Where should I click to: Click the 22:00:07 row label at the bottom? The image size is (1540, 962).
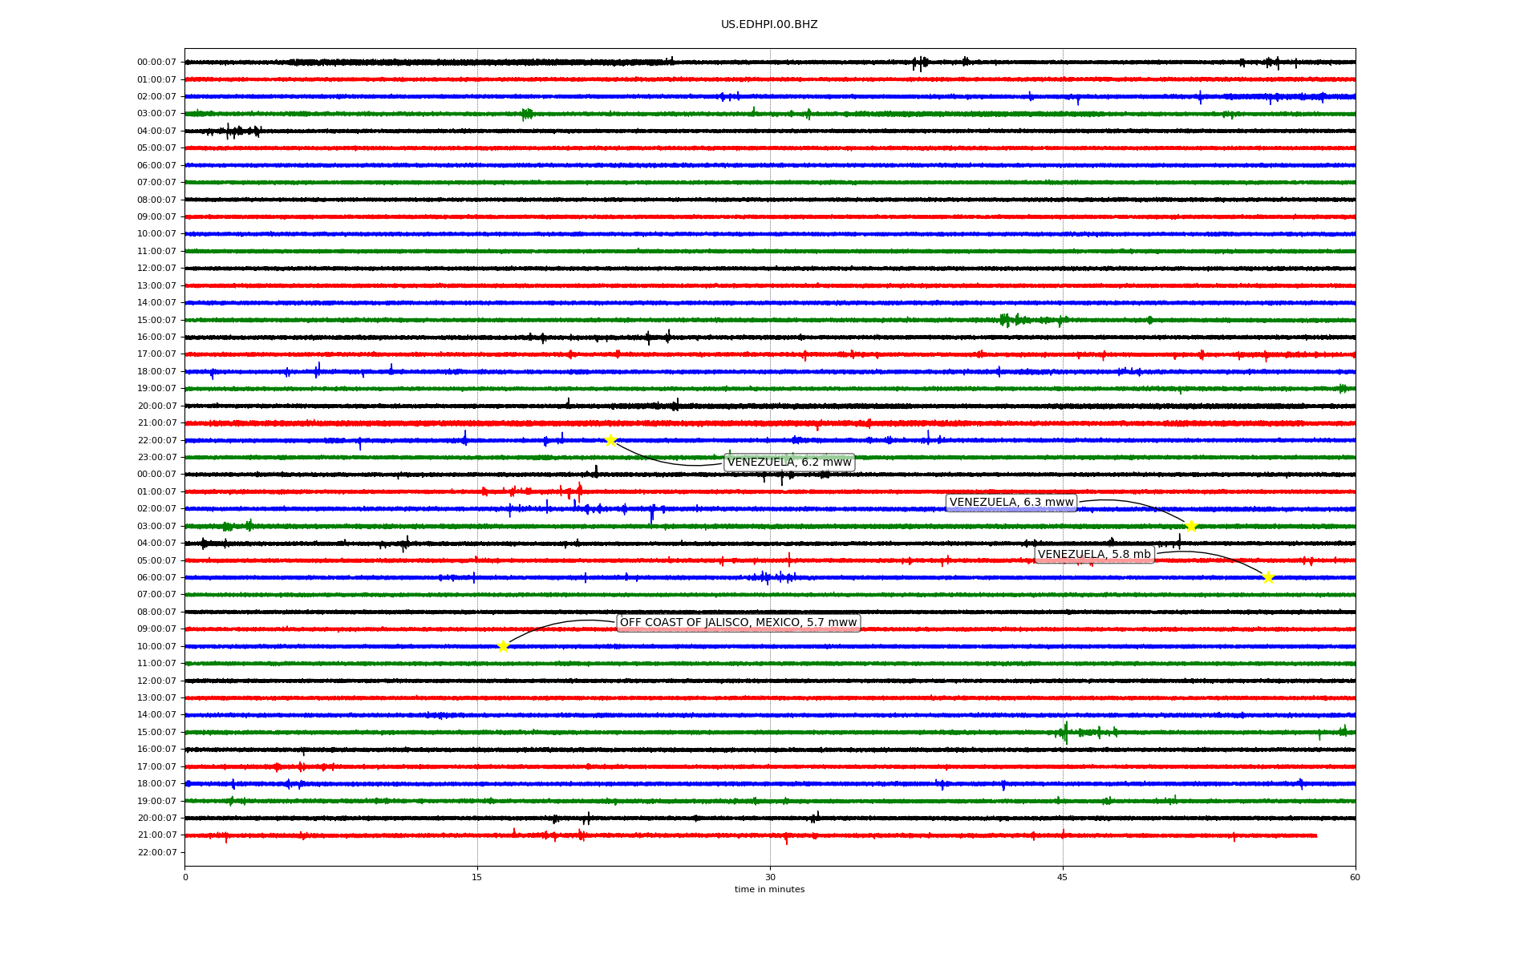pos(156,852)
